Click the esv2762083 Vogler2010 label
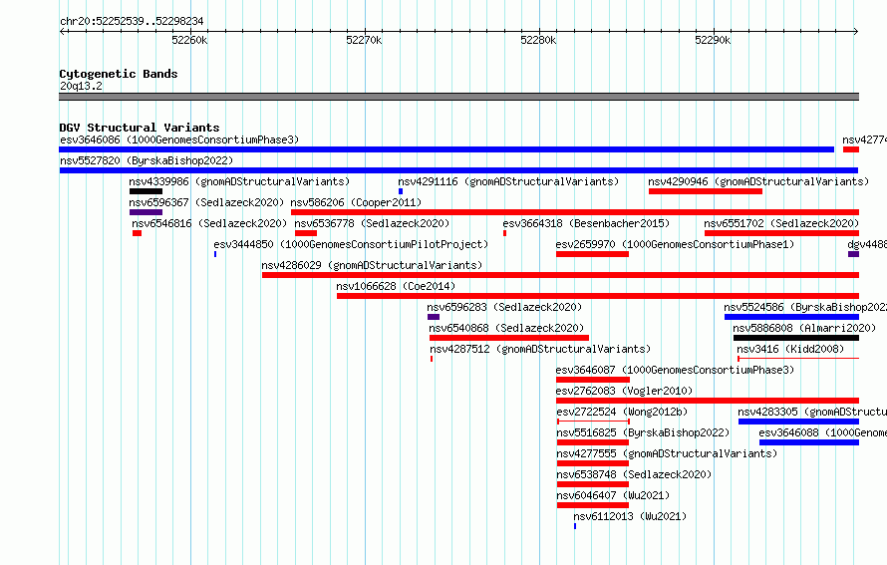The width and height of the screenshot is (887, 565). (624, 391)
